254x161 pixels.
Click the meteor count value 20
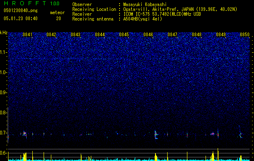pos(59,19)
